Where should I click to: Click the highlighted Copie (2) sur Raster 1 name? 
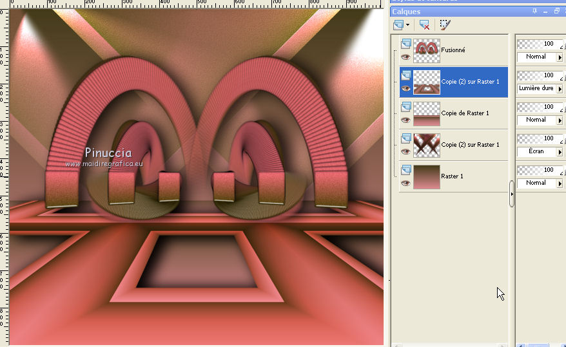[x=471, y=82]
